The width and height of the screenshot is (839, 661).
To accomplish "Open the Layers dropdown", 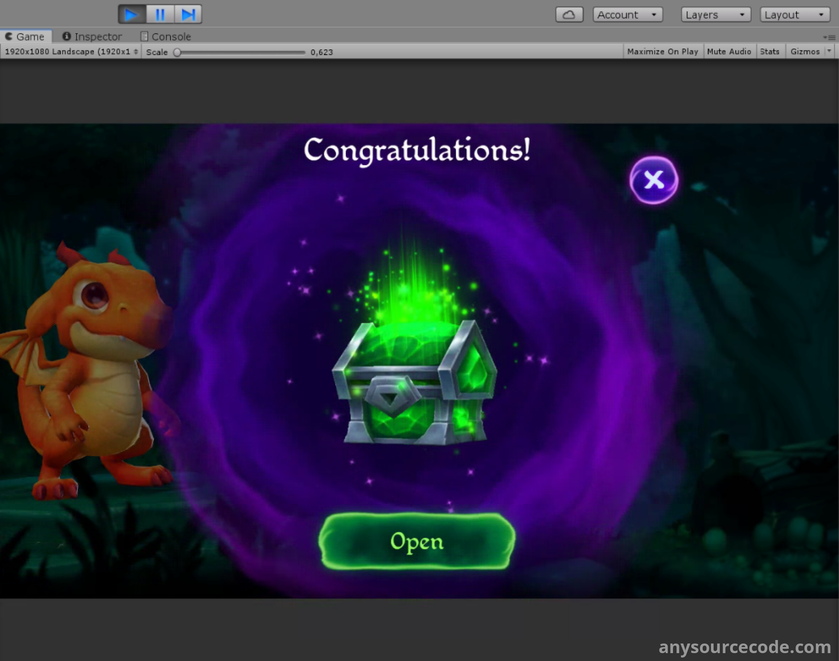I will (715, 15).
